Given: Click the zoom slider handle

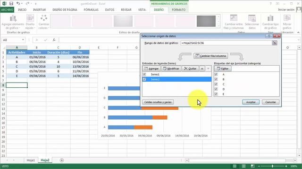Looking at the screenshot, I should tap(272, 166).
